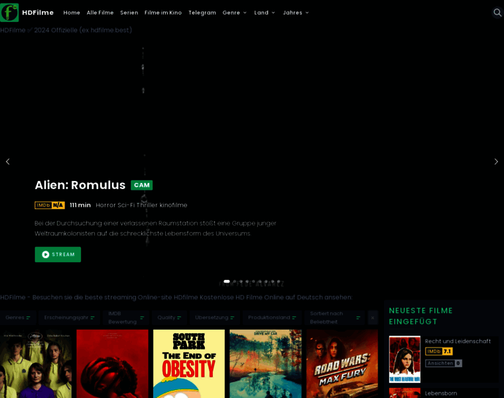
Task: Open the Übersetzung filter dropdown
Action: click(215, 318)
